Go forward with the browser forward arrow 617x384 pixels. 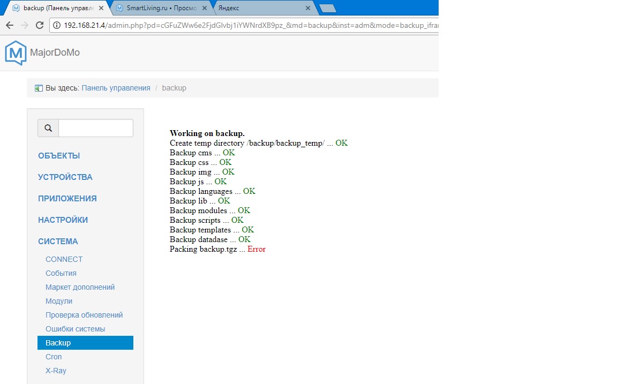25,25
